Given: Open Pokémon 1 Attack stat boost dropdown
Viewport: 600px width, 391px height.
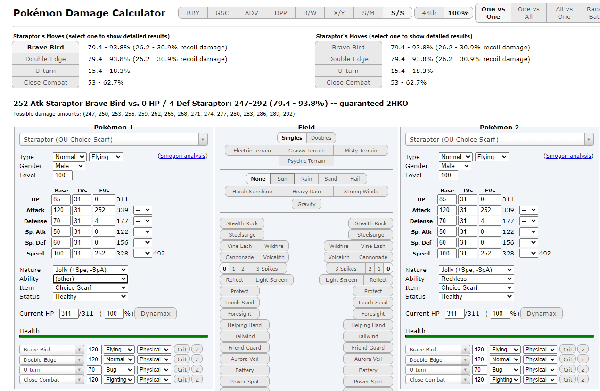Looking at the screenshot, I should (143, 210).
